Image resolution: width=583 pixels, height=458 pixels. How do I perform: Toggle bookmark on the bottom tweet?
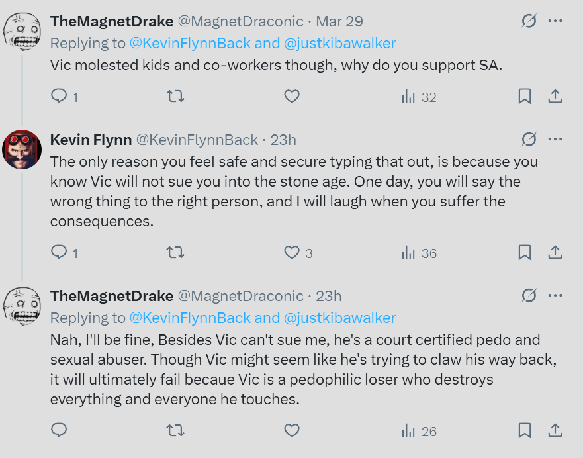tap(525, 431)
